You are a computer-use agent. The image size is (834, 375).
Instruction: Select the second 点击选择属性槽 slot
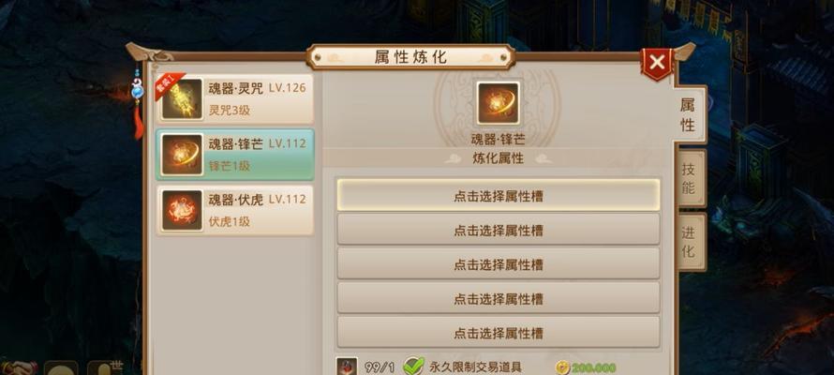(499, 230)
